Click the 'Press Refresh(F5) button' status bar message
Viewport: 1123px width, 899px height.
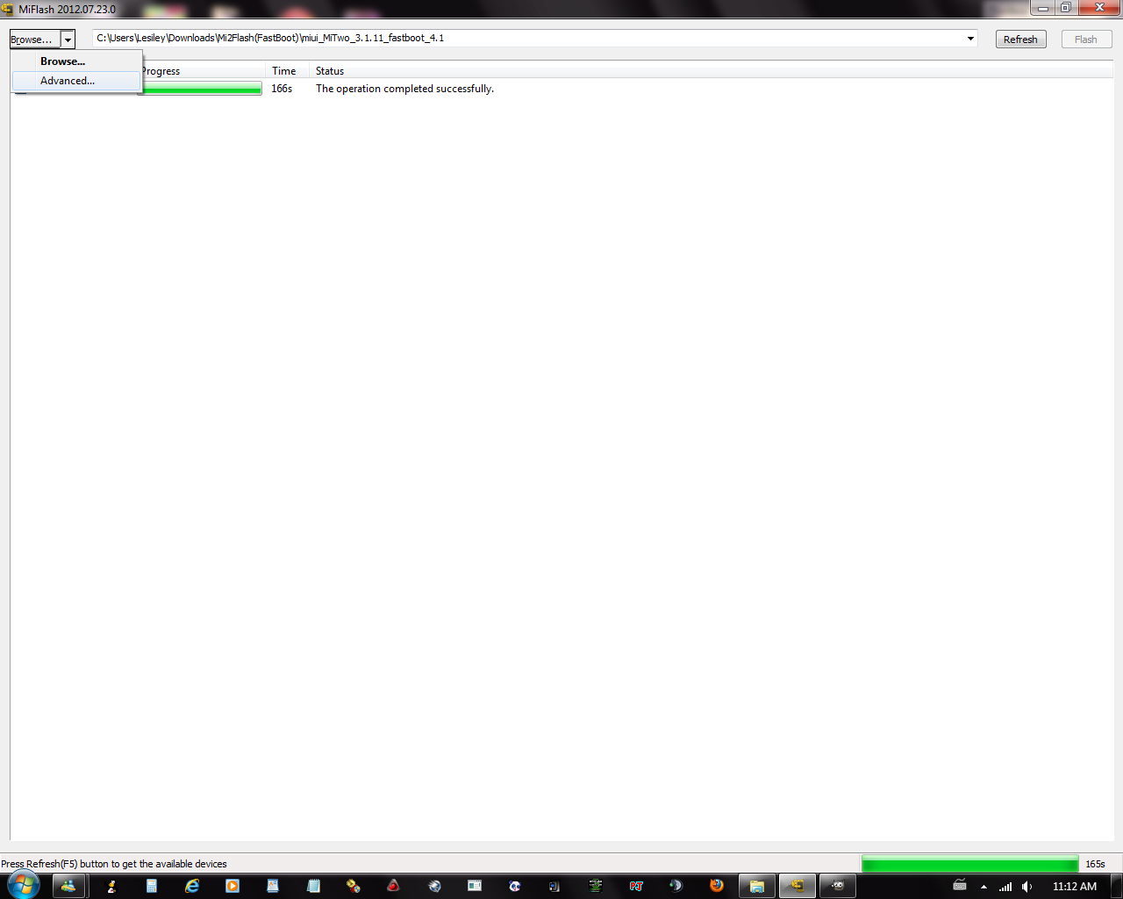click(x=114, y=864)
